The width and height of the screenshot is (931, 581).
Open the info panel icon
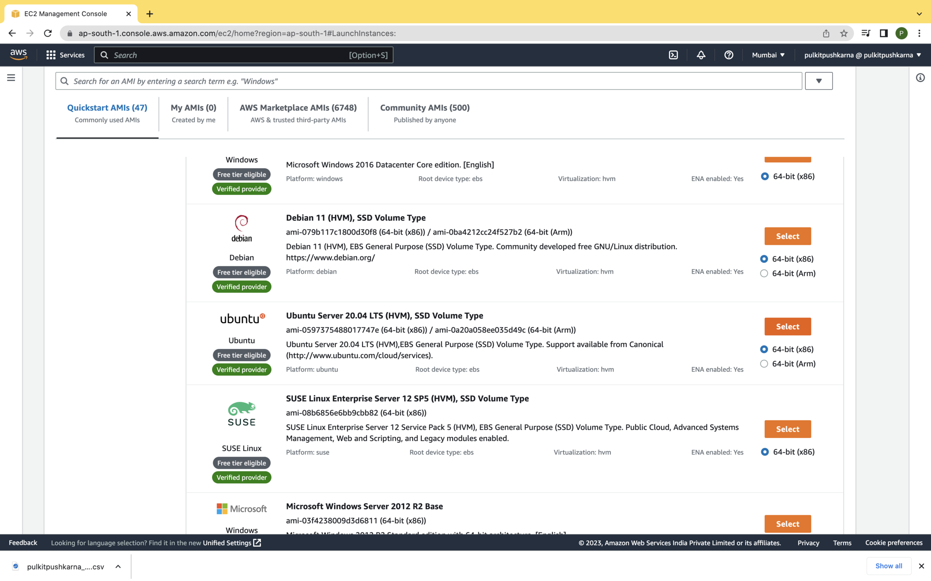[920, 78]
